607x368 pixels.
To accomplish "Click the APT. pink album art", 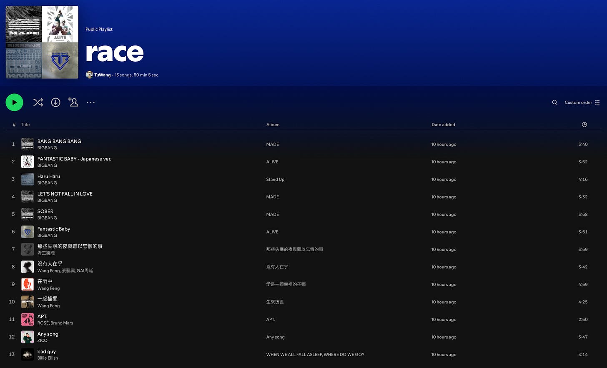I will (28, 319).
